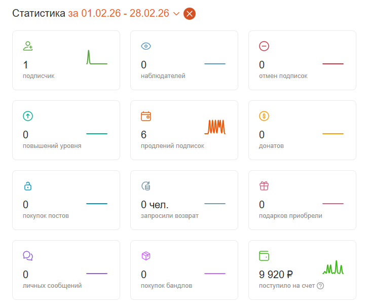Click the green new subscriber icon

(x=28, y=46)
